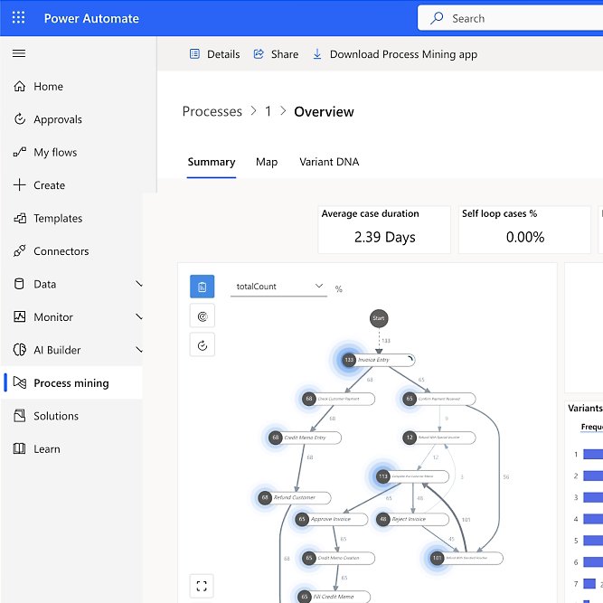Select the node with count 101

coord(466,558)
